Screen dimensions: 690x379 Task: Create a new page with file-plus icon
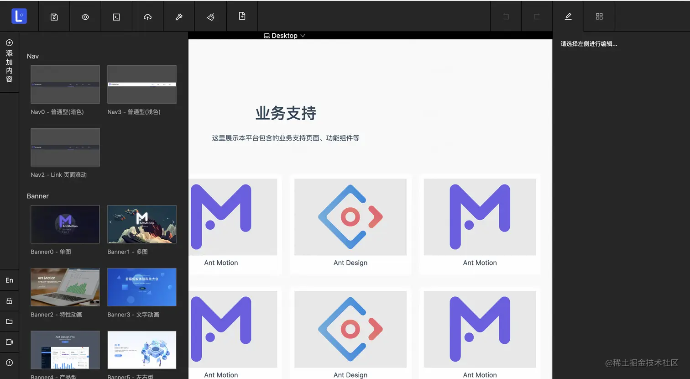pos(242,16)
